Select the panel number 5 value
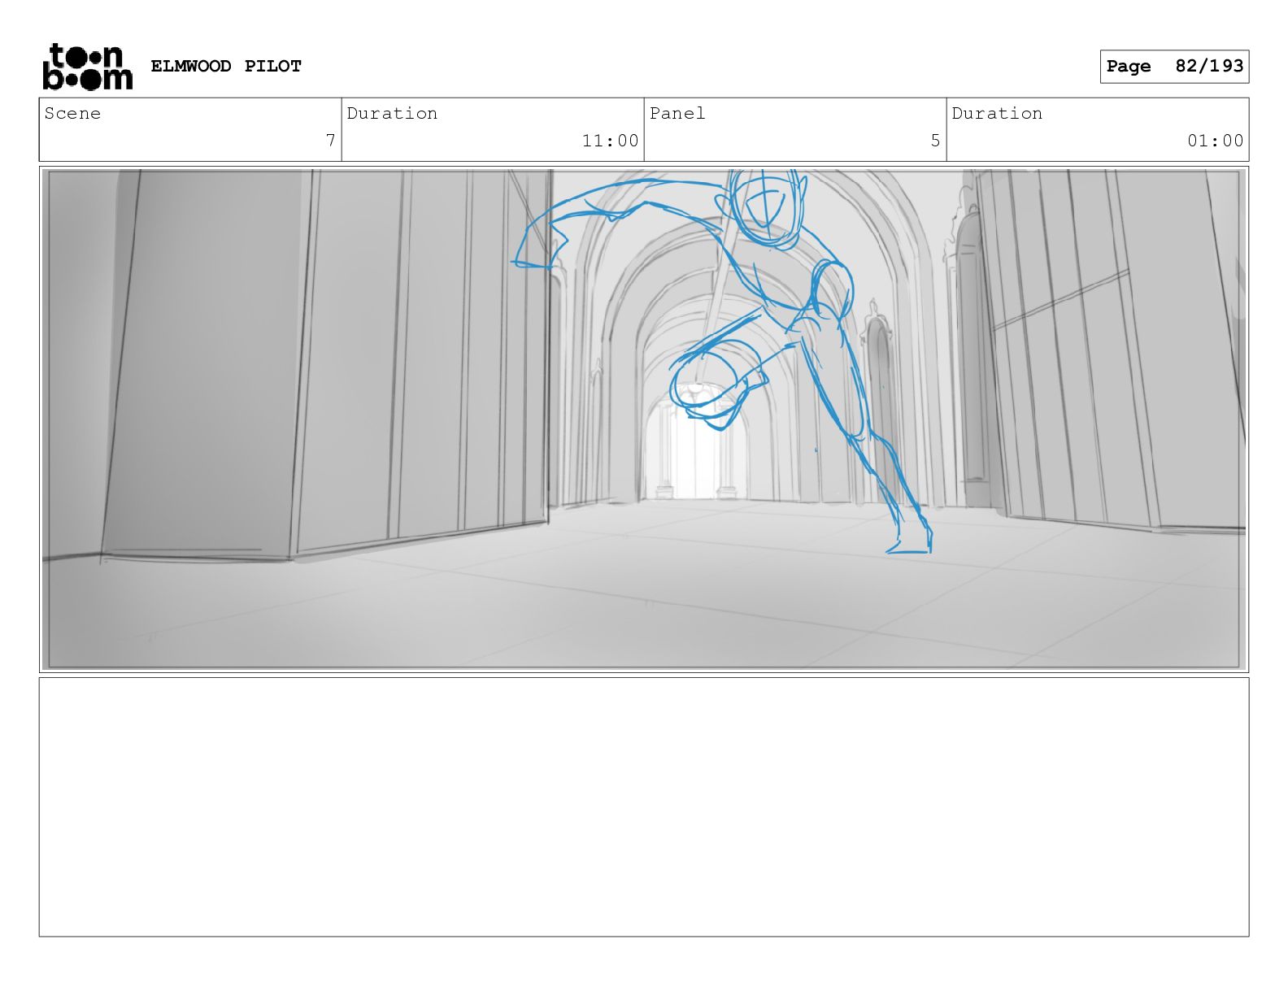Viewport: 1288px width, 995px height. tap(935, 141)
